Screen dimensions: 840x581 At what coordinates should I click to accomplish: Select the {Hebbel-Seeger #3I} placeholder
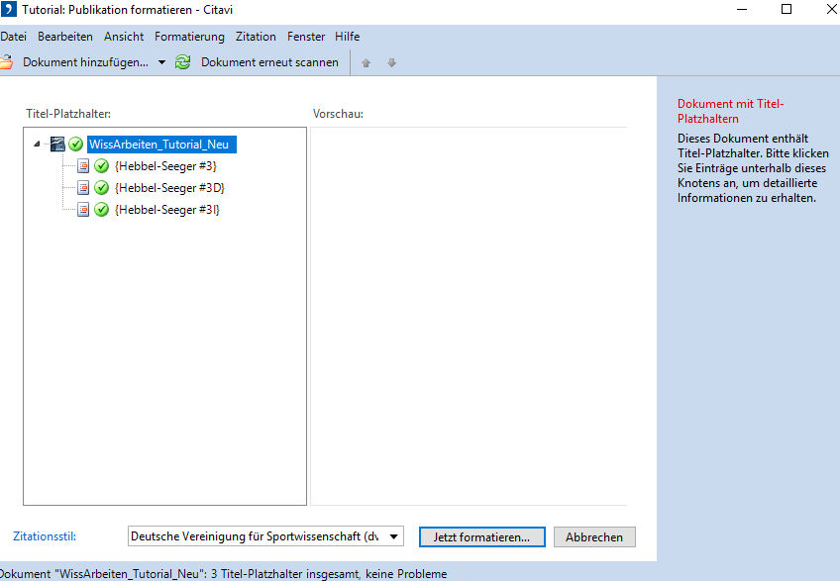(x=167, y=210)
